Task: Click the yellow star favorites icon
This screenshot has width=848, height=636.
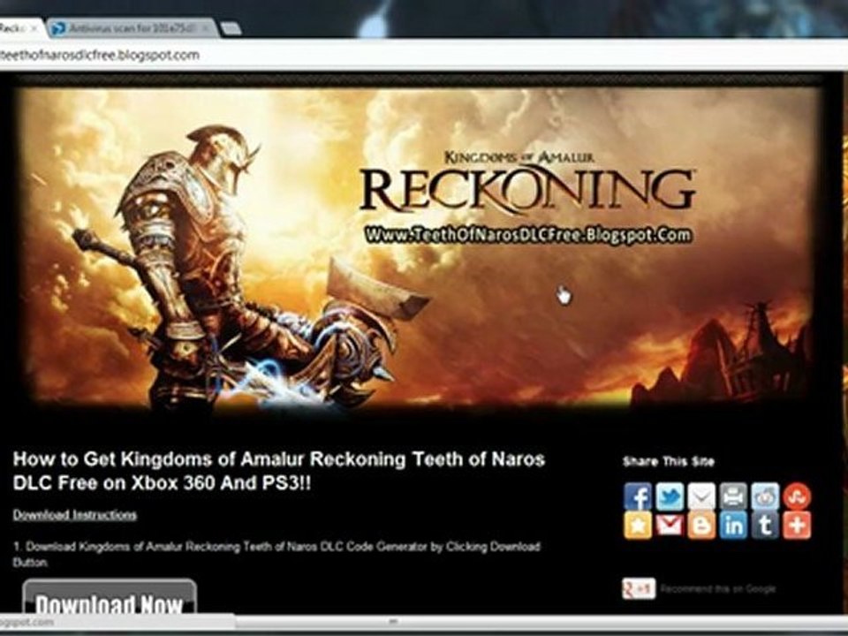Action: (x=638, y=526)
